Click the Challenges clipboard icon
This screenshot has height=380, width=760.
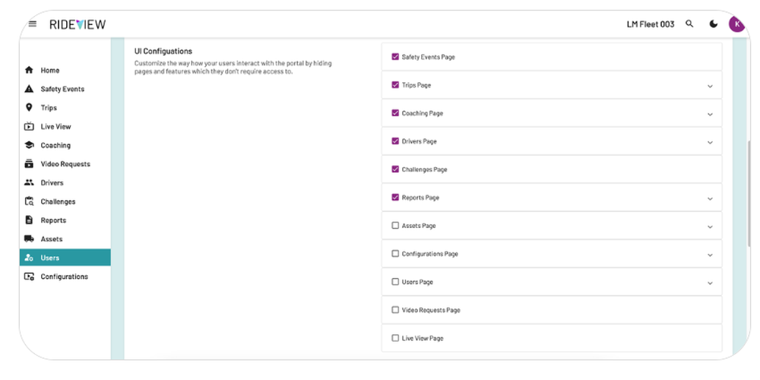[x=29, y=201]
